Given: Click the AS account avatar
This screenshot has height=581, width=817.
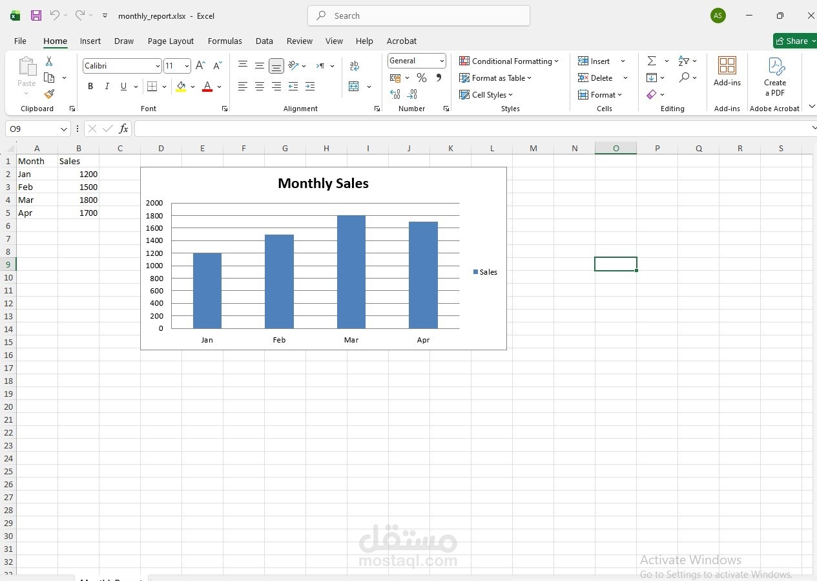Looking at the screenshot, I should coord(718,16).
